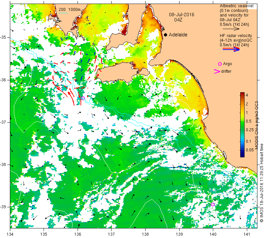Image resolution: width=264 pixels, height=238 pixels.
Task: Click the black Adelaide city marker dot
Action: (166, 35)
